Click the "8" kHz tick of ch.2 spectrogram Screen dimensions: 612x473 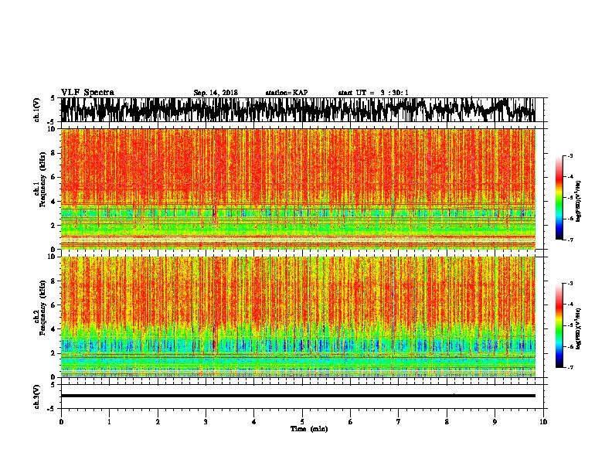tap(53, 281)
